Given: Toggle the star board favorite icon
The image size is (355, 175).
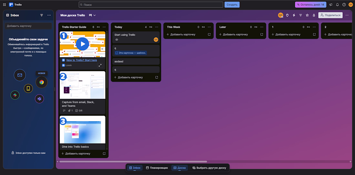Looking at the screenshot, I should click(x=307, y=15).
